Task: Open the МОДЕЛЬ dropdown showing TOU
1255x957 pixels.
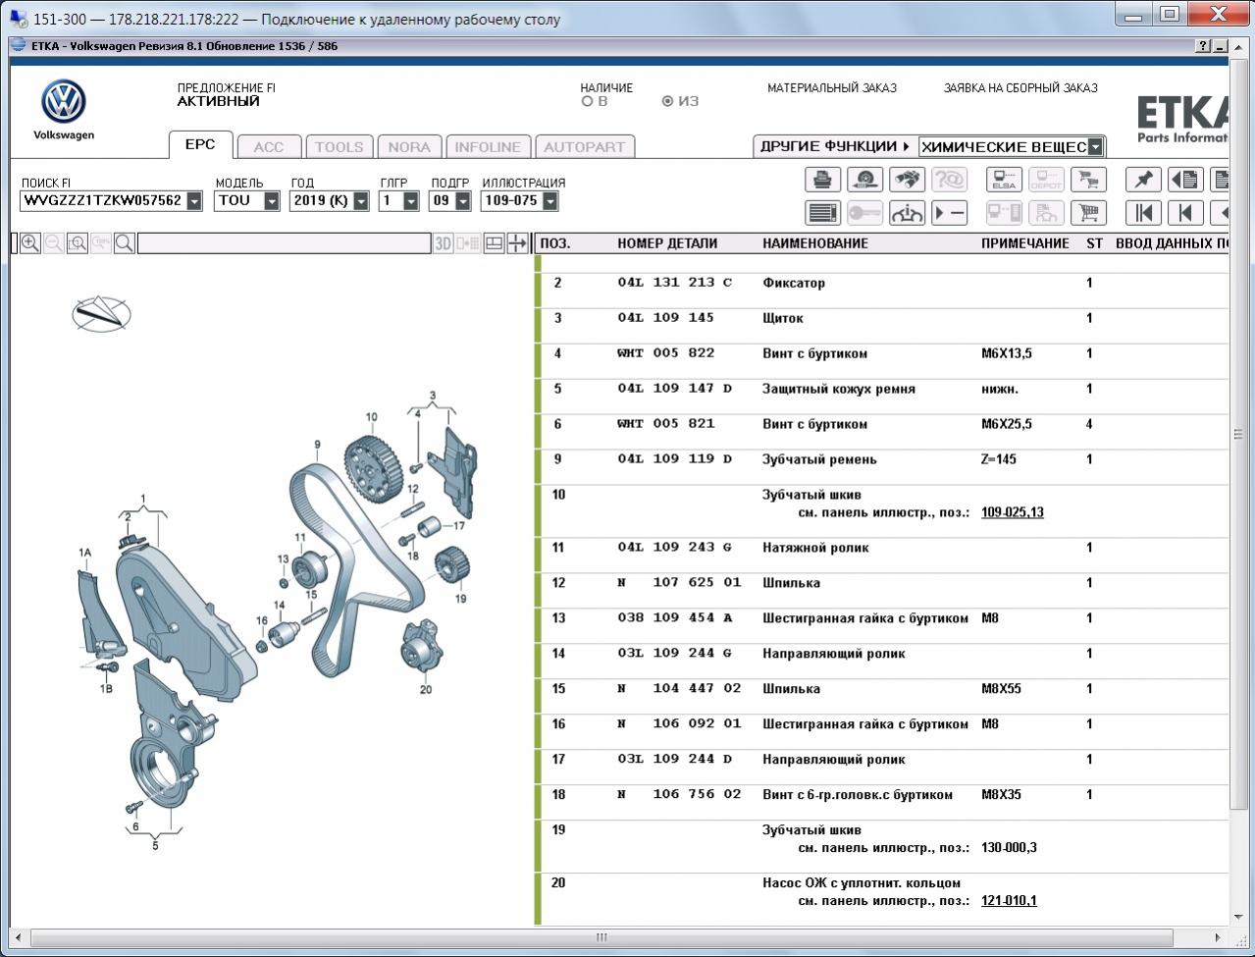Action: [x=272, y=201]
